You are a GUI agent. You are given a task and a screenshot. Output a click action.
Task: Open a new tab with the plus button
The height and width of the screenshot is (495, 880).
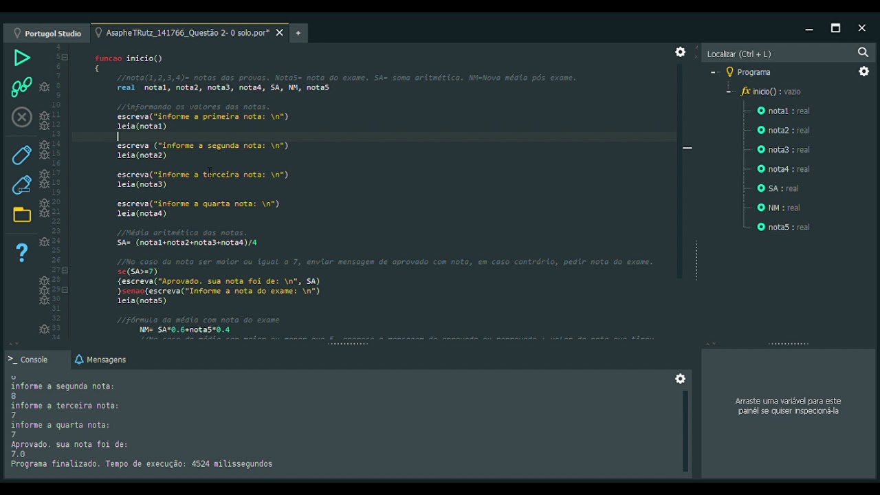pos(298,33)
